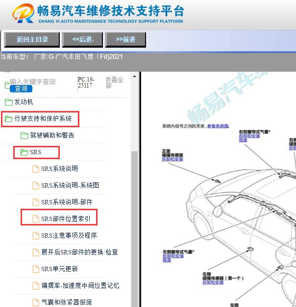
Task: Open the 发动机 folder icon
Action: (8, 102)
